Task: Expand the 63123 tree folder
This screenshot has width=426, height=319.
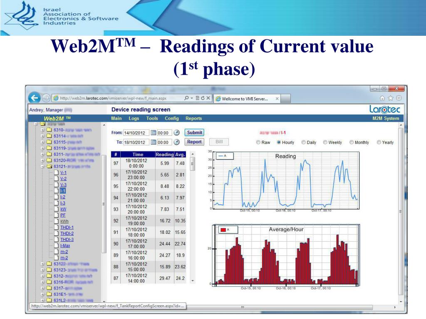Action: (x=43, y=270)
